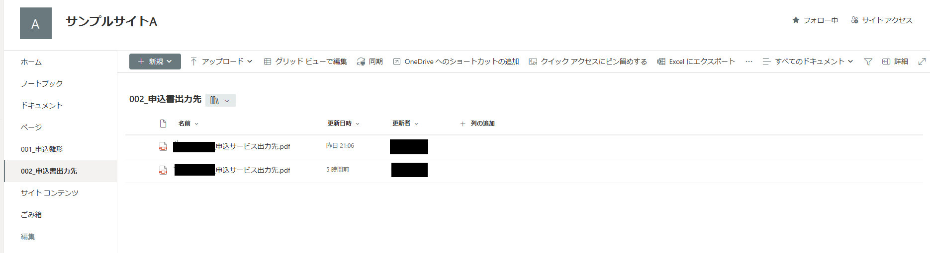Click the 同期 sync button
Image resolution: width=930 pixels, height=253 pixels.
tap(370, 62)
